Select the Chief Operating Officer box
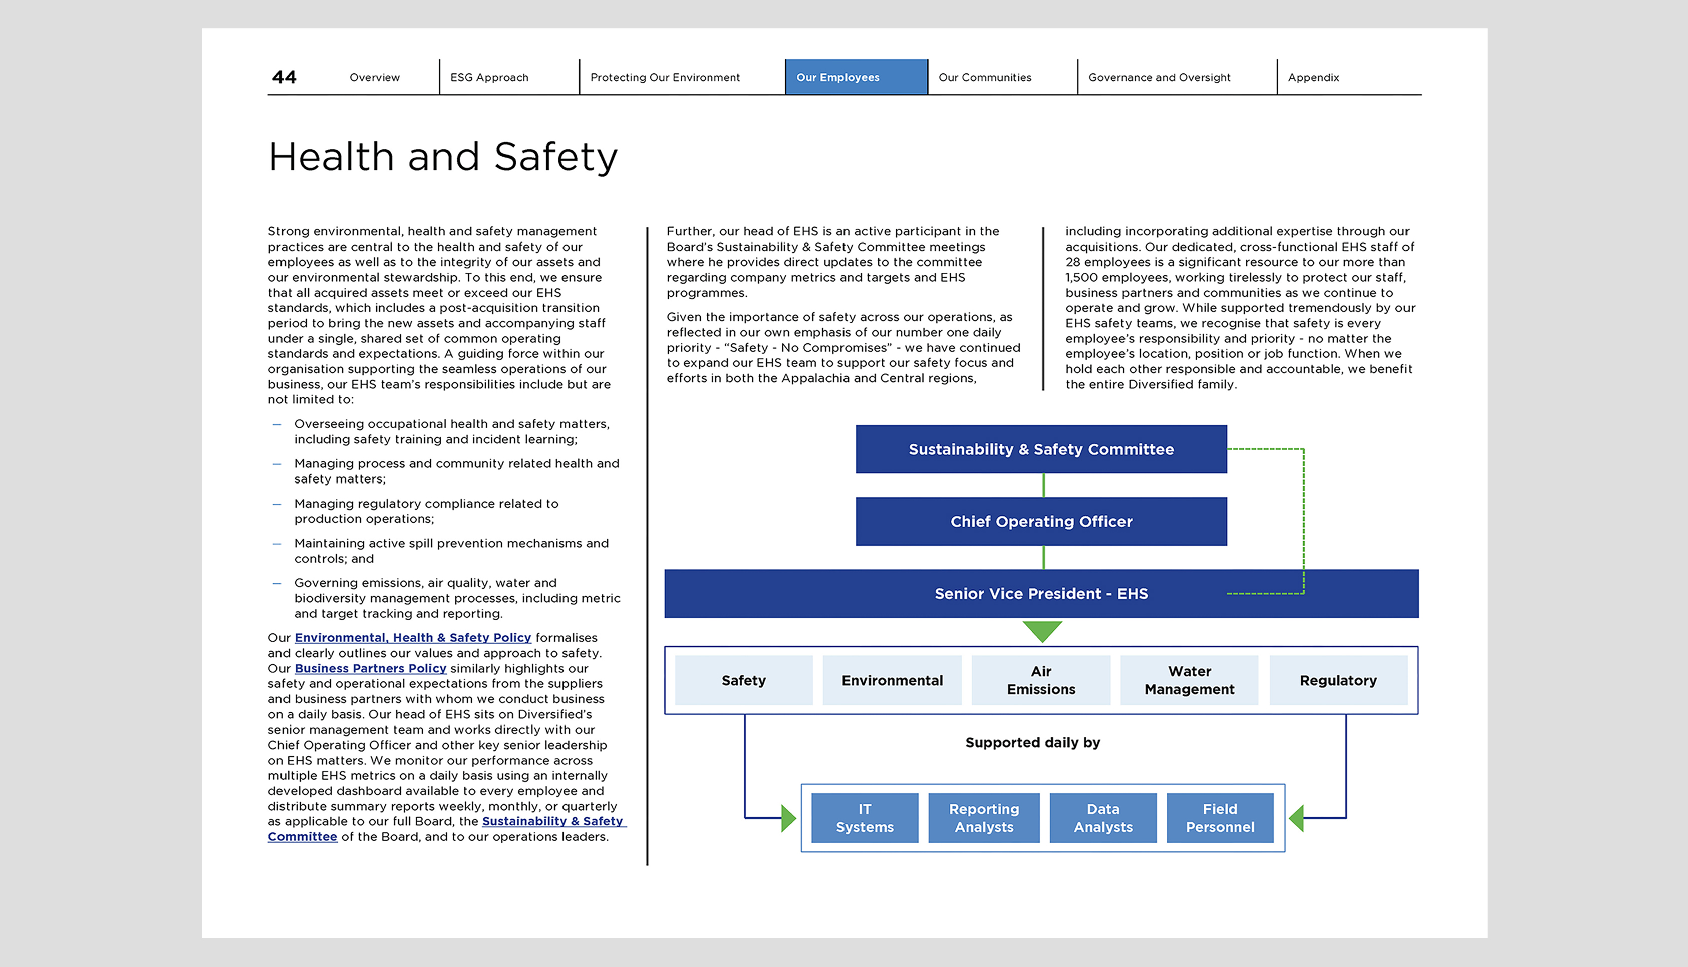This screenshot has width=1688, height=967. 1041,522
